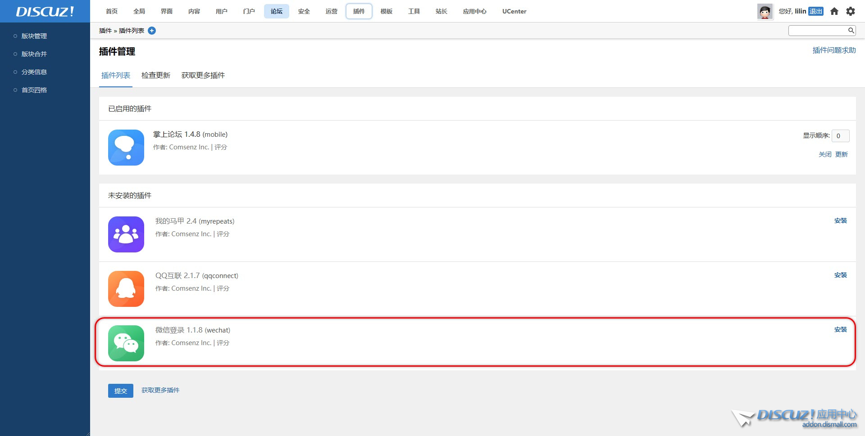
Task: Click 关闭 to disable 掌上论坛 plugin
Action: pyautogui.click(x=824, y=154)
